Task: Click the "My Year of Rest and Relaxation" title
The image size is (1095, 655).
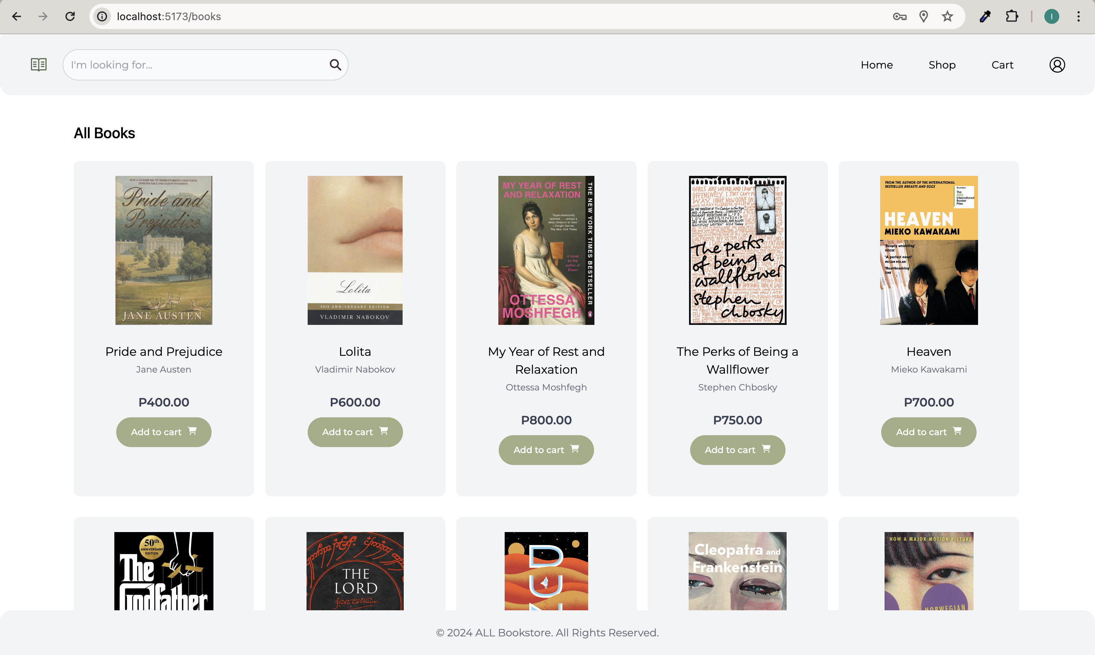Action: click(x=546, y=361)
